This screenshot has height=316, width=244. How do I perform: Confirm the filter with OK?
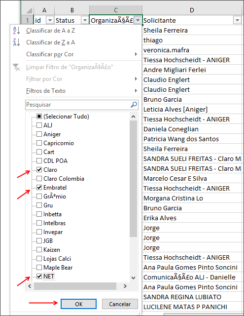click(x=78, y=304)
